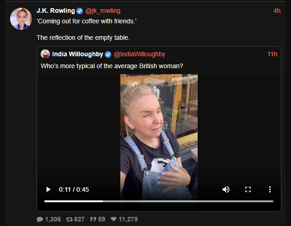
Task: Click the retweet arrows icon
Action: pyautogui.click(x=70, y=219)
